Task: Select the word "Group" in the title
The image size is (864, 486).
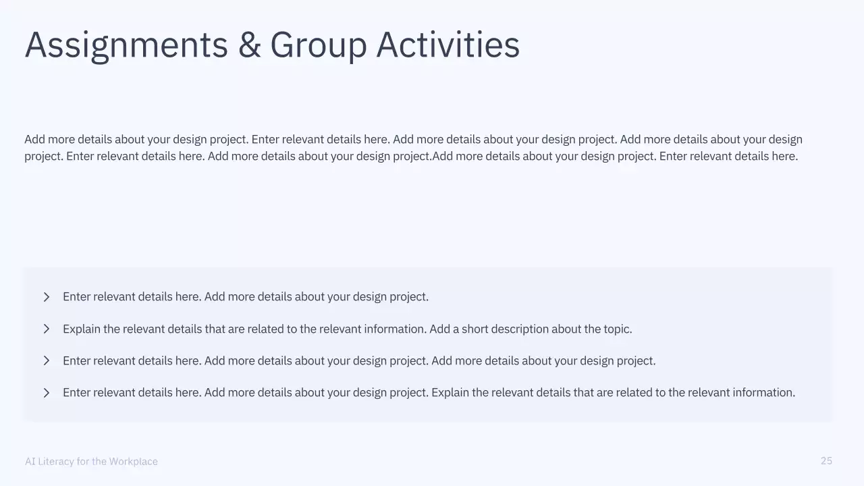Action: 318,45
